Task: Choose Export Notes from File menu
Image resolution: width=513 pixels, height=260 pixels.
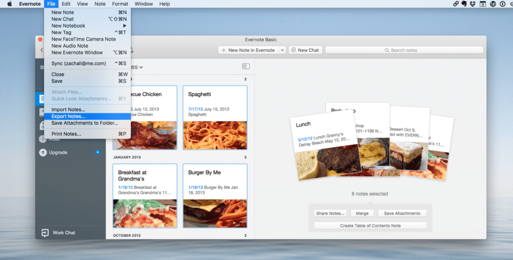Action: [x=68, y=116]
